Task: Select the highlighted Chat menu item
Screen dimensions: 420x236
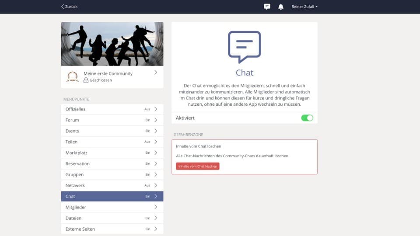Action: click(x=112, y=196)
